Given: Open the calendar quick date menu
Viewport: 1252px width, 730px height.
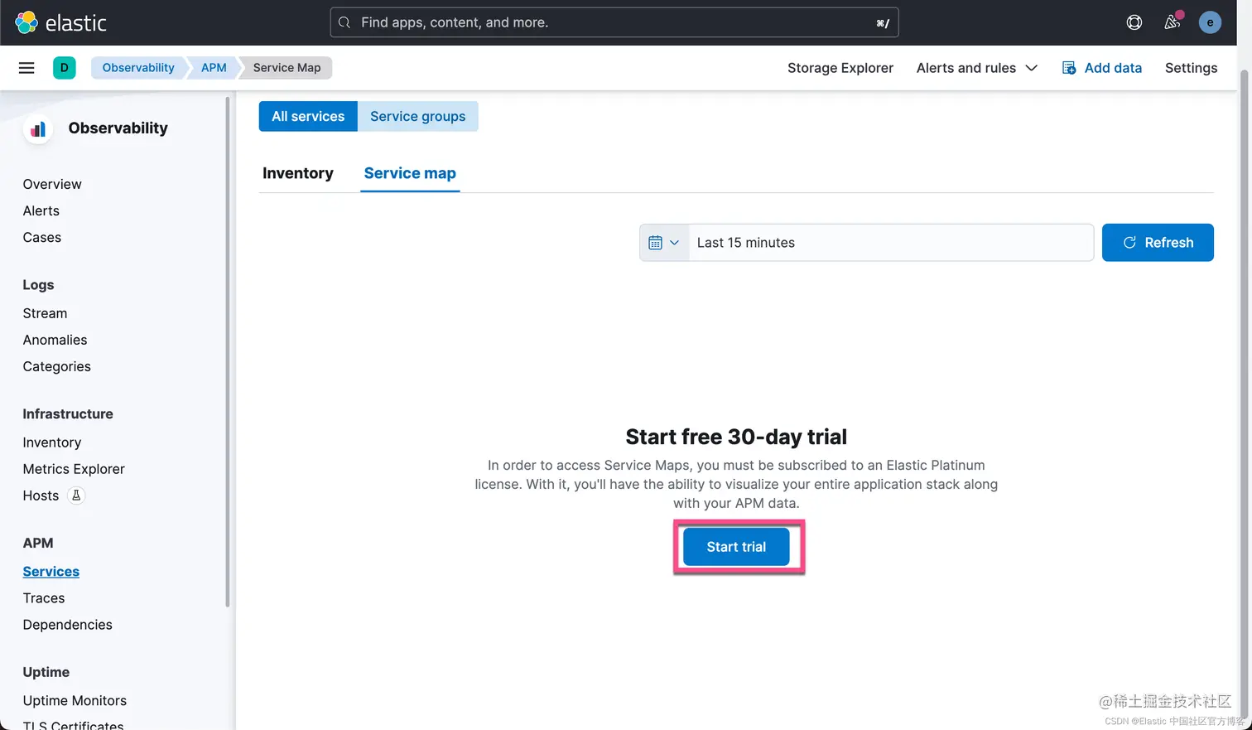Looking at the screenshot, I should click(664, 243).
